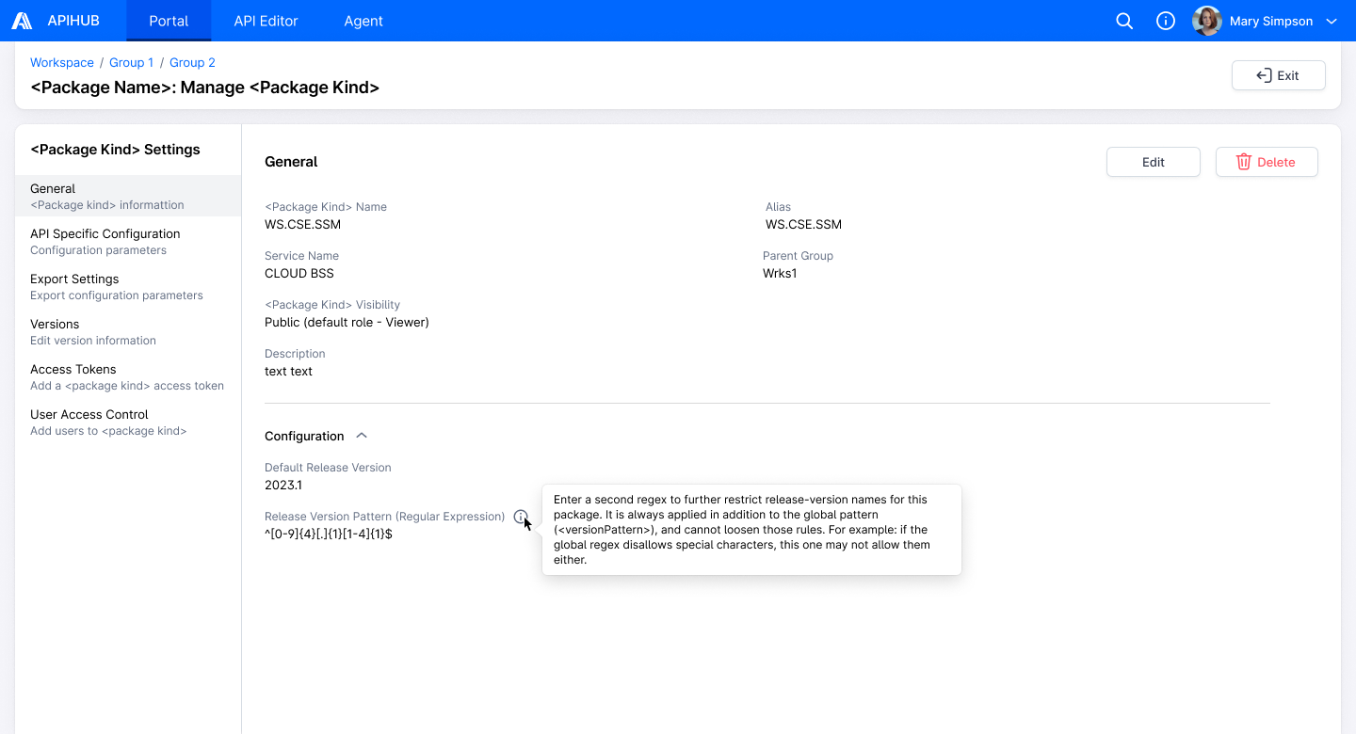1356x734 pixels.
Task: Open the Group 2 breadcrumb link
Action: (192, 62)
